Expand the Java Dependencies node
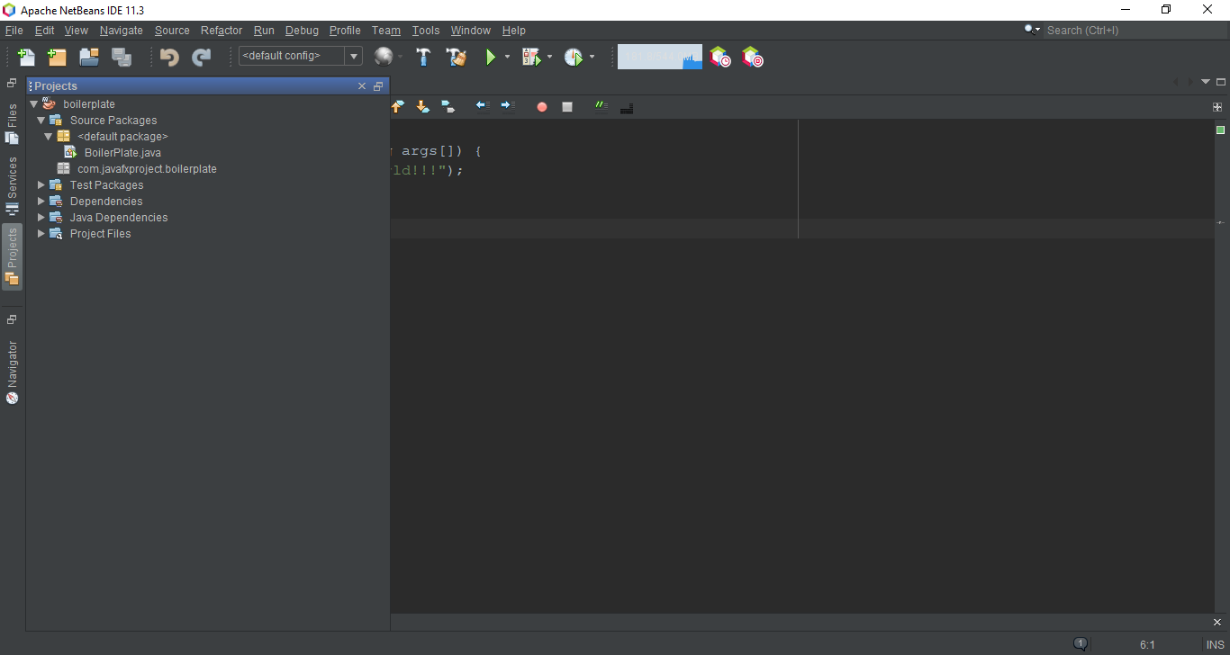The image size is (1230, 655). tap(41, 217)
